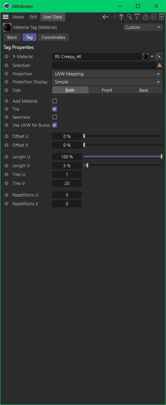Select the Back side button
The image size is (166, 405).
tap(144, 90)
